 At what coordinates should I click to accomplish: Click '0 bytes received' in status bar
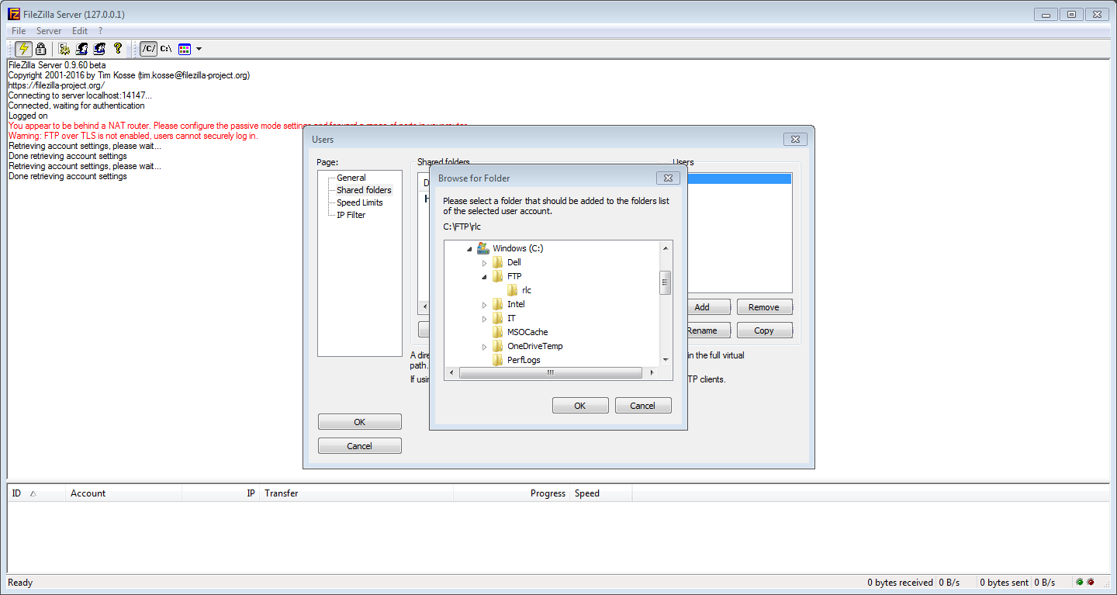(x=901, y=583)
